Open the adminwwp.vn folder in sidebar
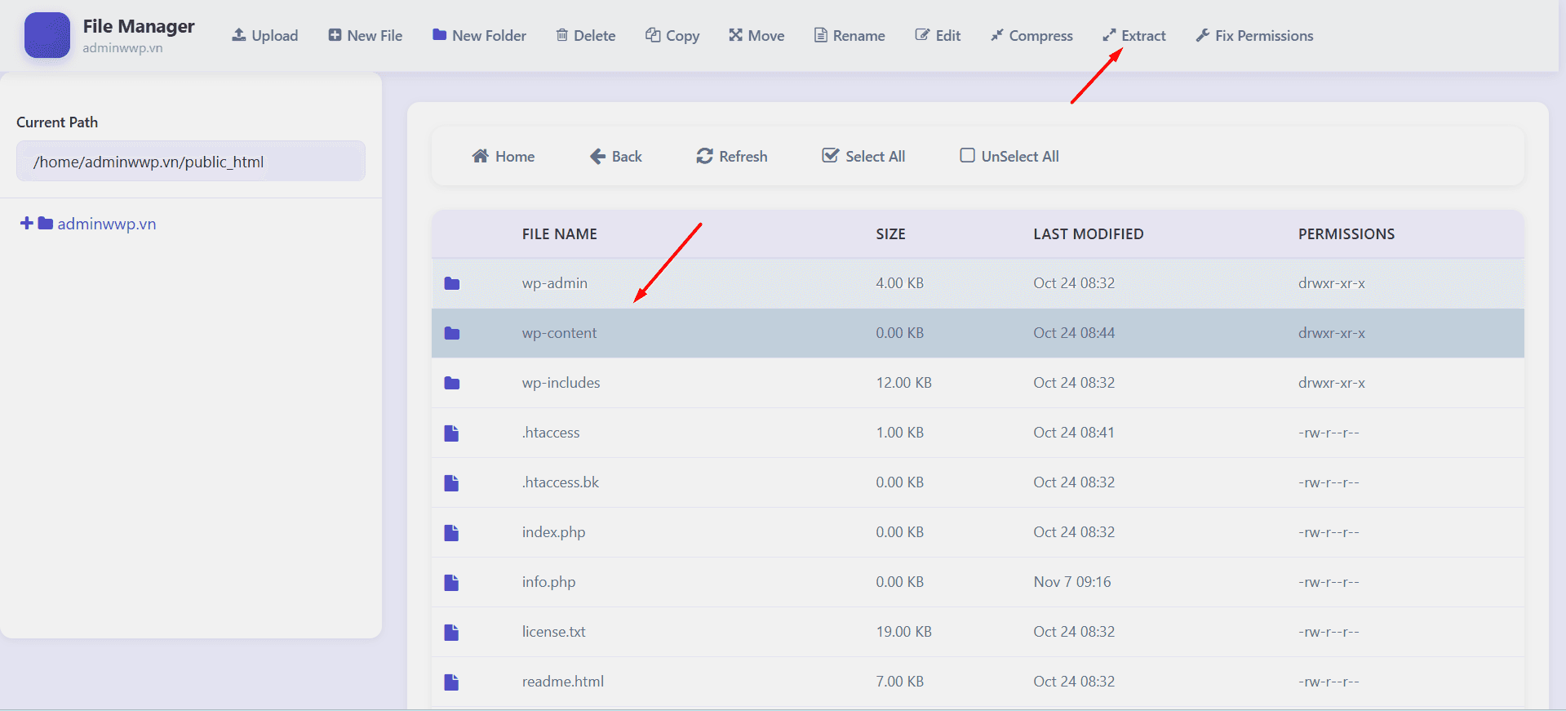 point(106,224)
